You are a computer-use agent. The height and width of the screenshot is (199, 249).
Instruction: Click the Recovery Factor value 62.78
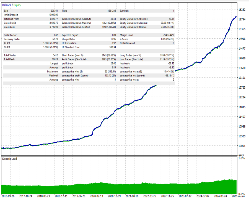coord(55,39)
